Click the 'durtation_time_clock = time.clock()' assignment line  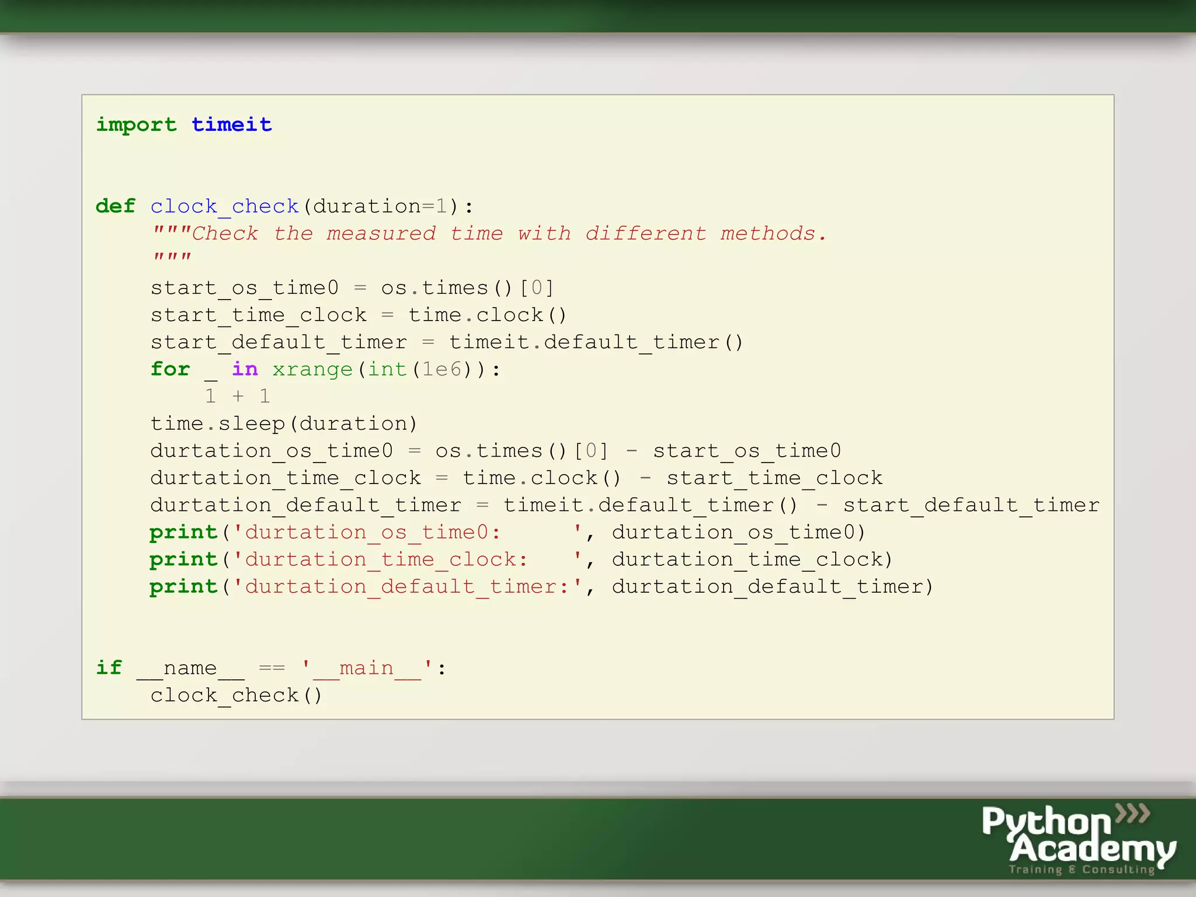click(x=516, y=478)
